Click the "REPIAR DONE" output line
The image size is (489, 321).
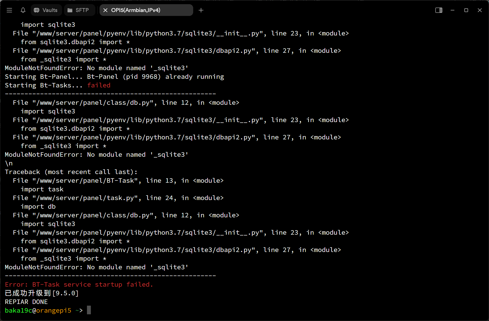coord(26,302)
